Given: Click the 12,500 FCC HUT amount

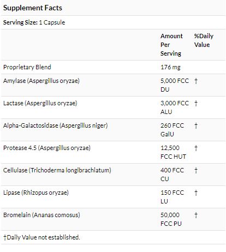Looking at the screenshot, I should [173, 152].
